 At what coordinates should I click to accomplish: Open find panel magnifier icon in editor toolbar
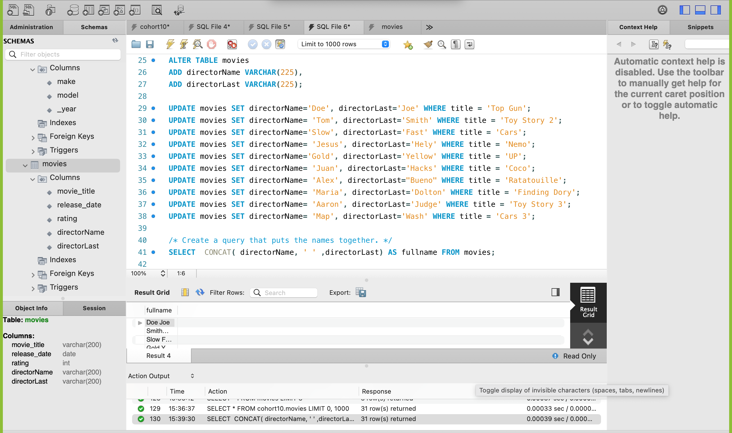pyautogui.click(x=442, y=44)
